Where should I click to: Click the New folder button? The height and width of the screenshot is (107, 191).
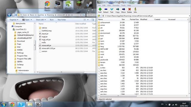tap(62, 20)
